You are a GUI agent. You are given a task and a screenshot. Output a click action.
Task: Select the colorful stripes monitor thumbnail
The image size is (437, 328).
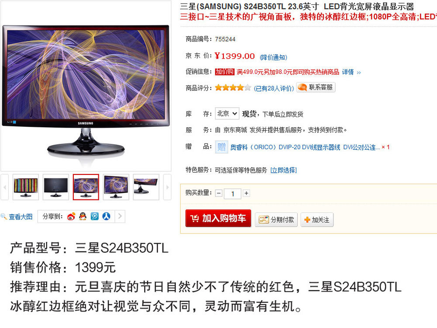[x=26, y=187]
